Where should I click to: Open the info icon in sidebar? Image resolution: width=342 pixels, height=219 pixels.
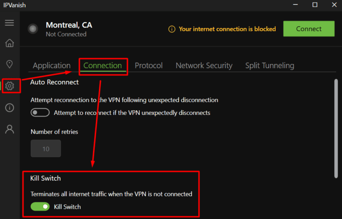coord(9,108)
